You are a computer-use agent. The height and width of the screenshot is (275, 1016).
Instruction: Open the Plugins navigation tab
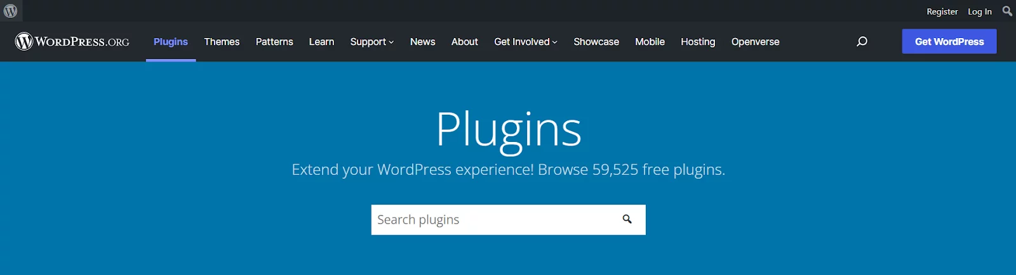(171, 42)
